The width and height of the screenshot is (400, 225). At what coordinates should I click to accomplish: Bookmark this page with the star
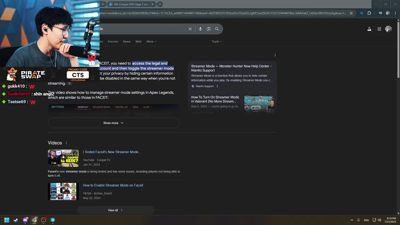[x=351, y=13]
